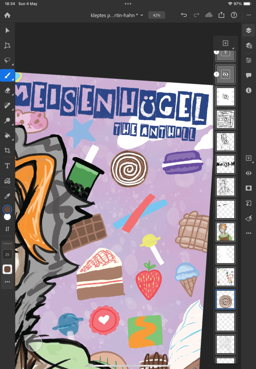
Task: Swap foreground and background colors
Action: [x=7, y=229]
